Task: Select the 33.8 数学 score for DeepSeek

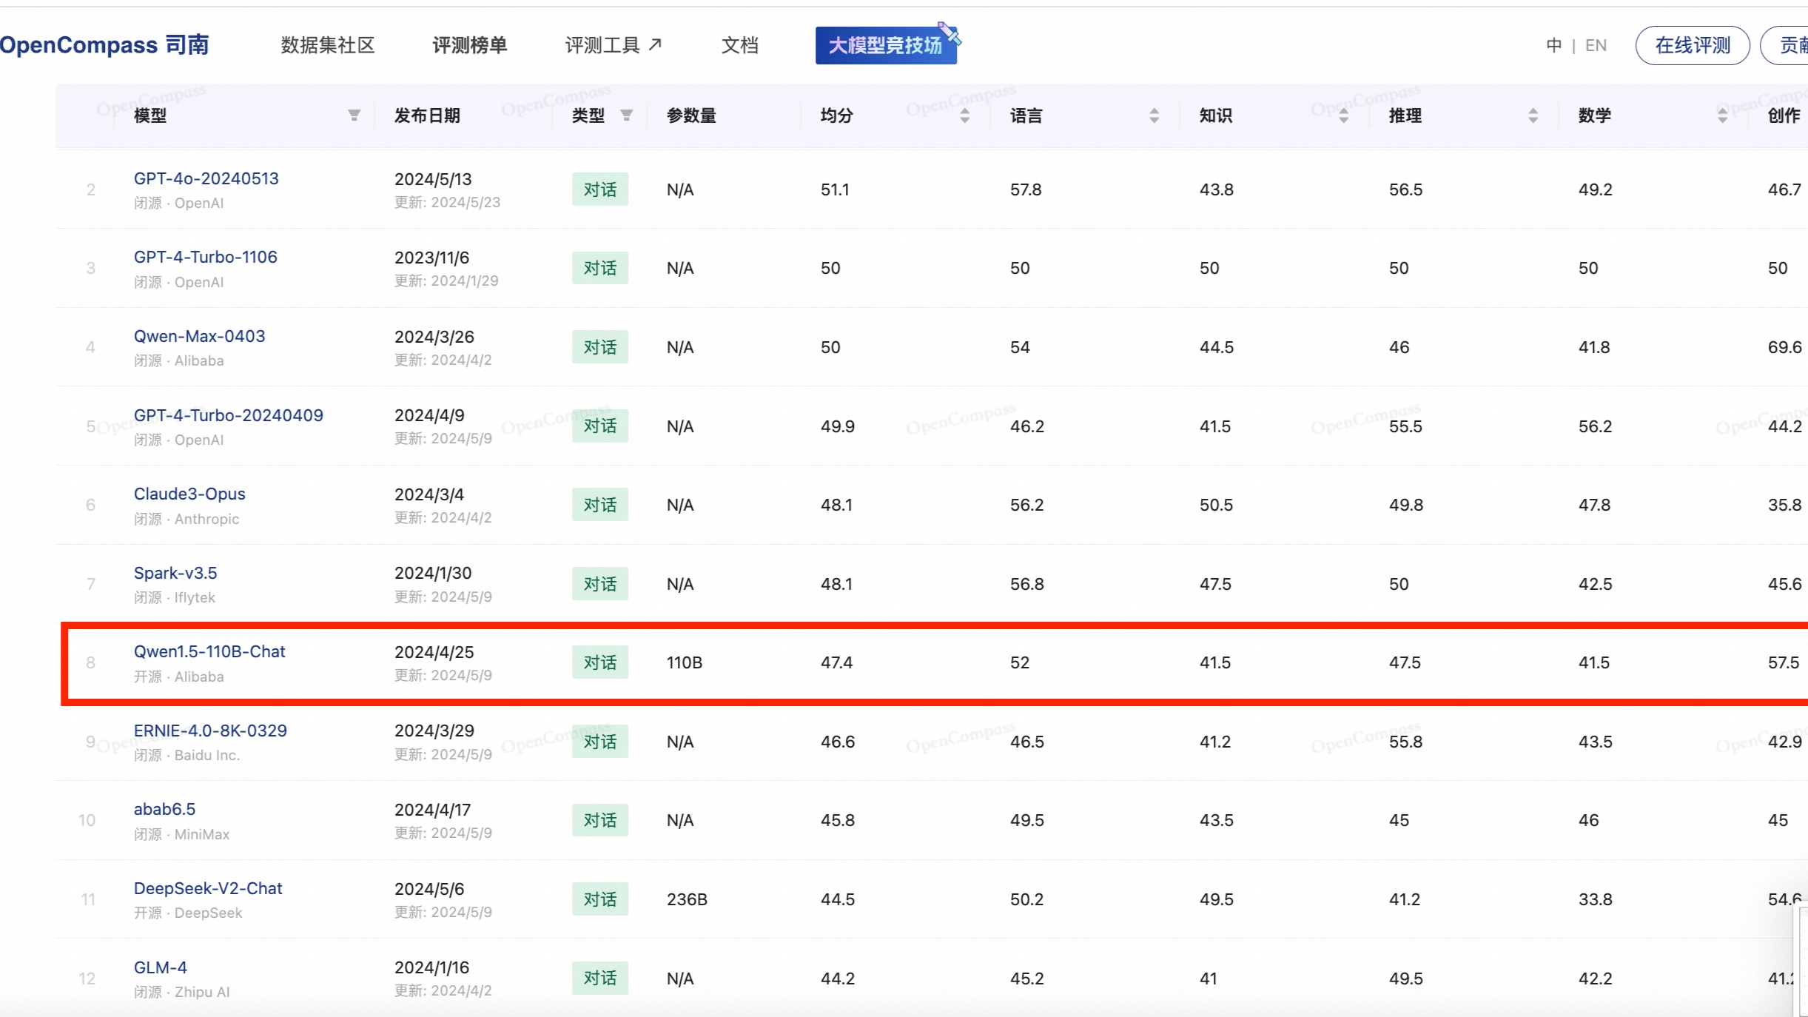Action: pyautogui.click(x=1595, y=899)
